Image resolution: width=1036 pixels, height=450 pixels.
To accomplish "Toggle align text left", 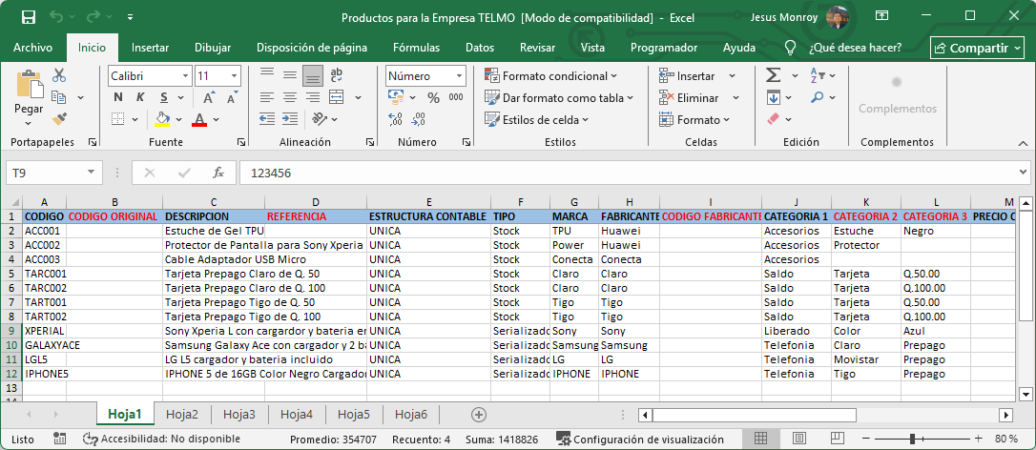I will pos(267,97).
